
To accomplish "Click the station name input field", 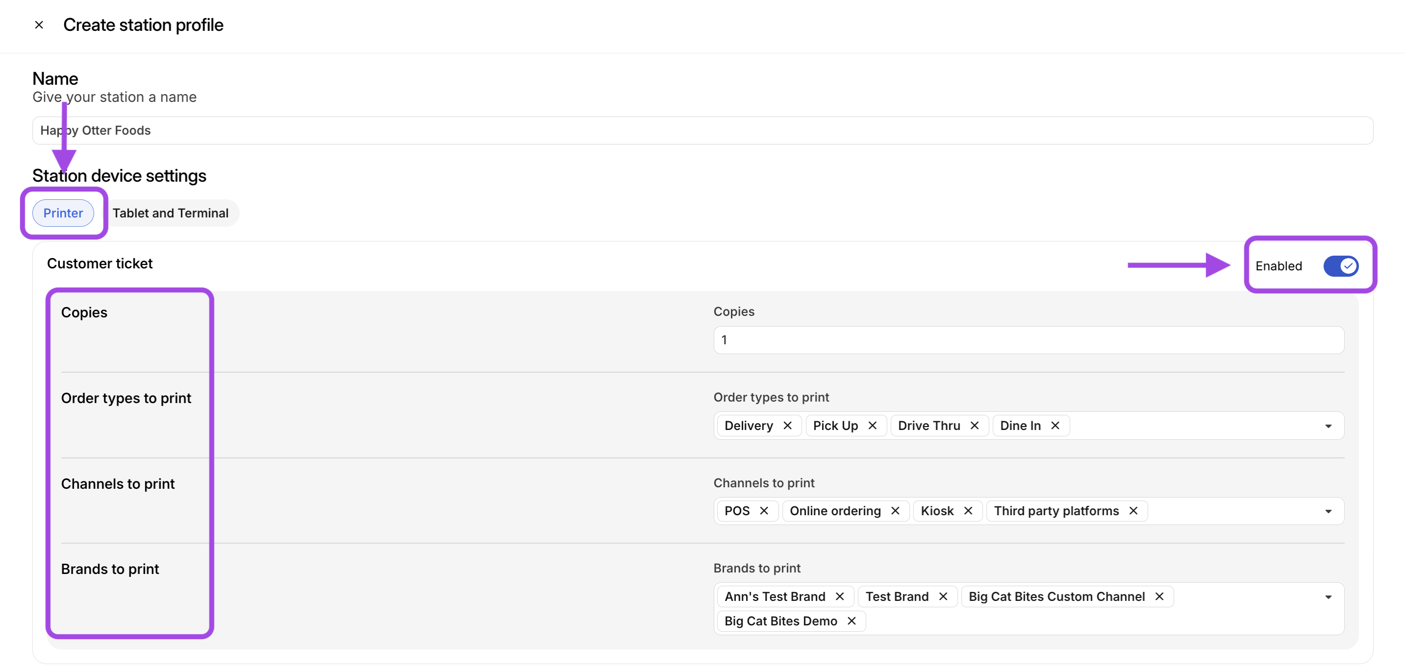I will [x=702, y=130].
